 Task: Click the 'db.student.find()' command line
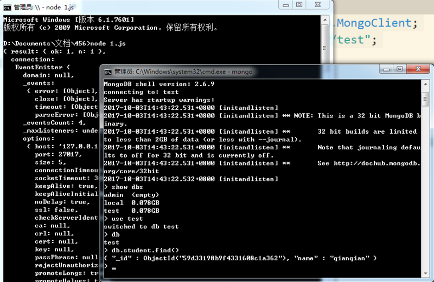point(142,251)
